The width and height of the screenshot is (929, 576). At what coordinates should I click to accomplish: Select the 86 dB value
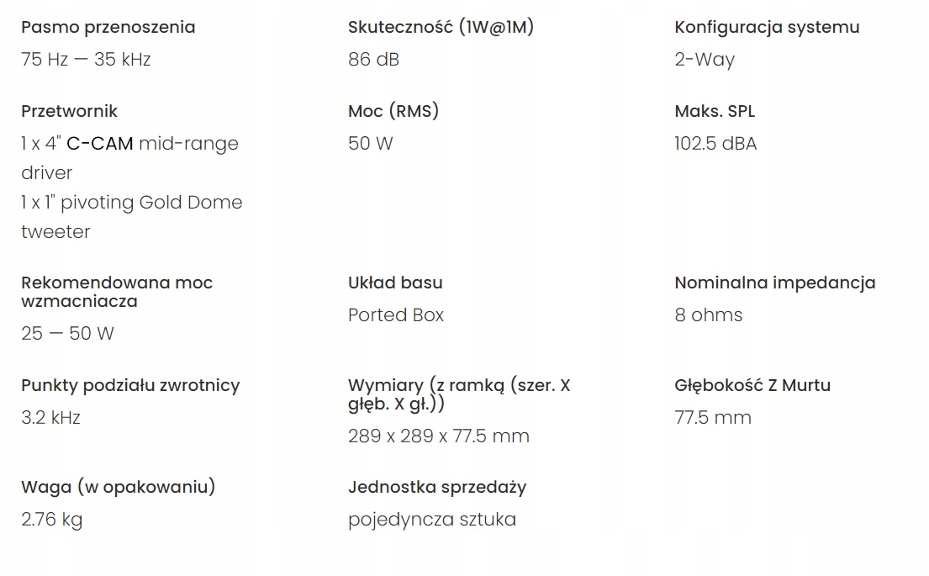tap(373, 60)
